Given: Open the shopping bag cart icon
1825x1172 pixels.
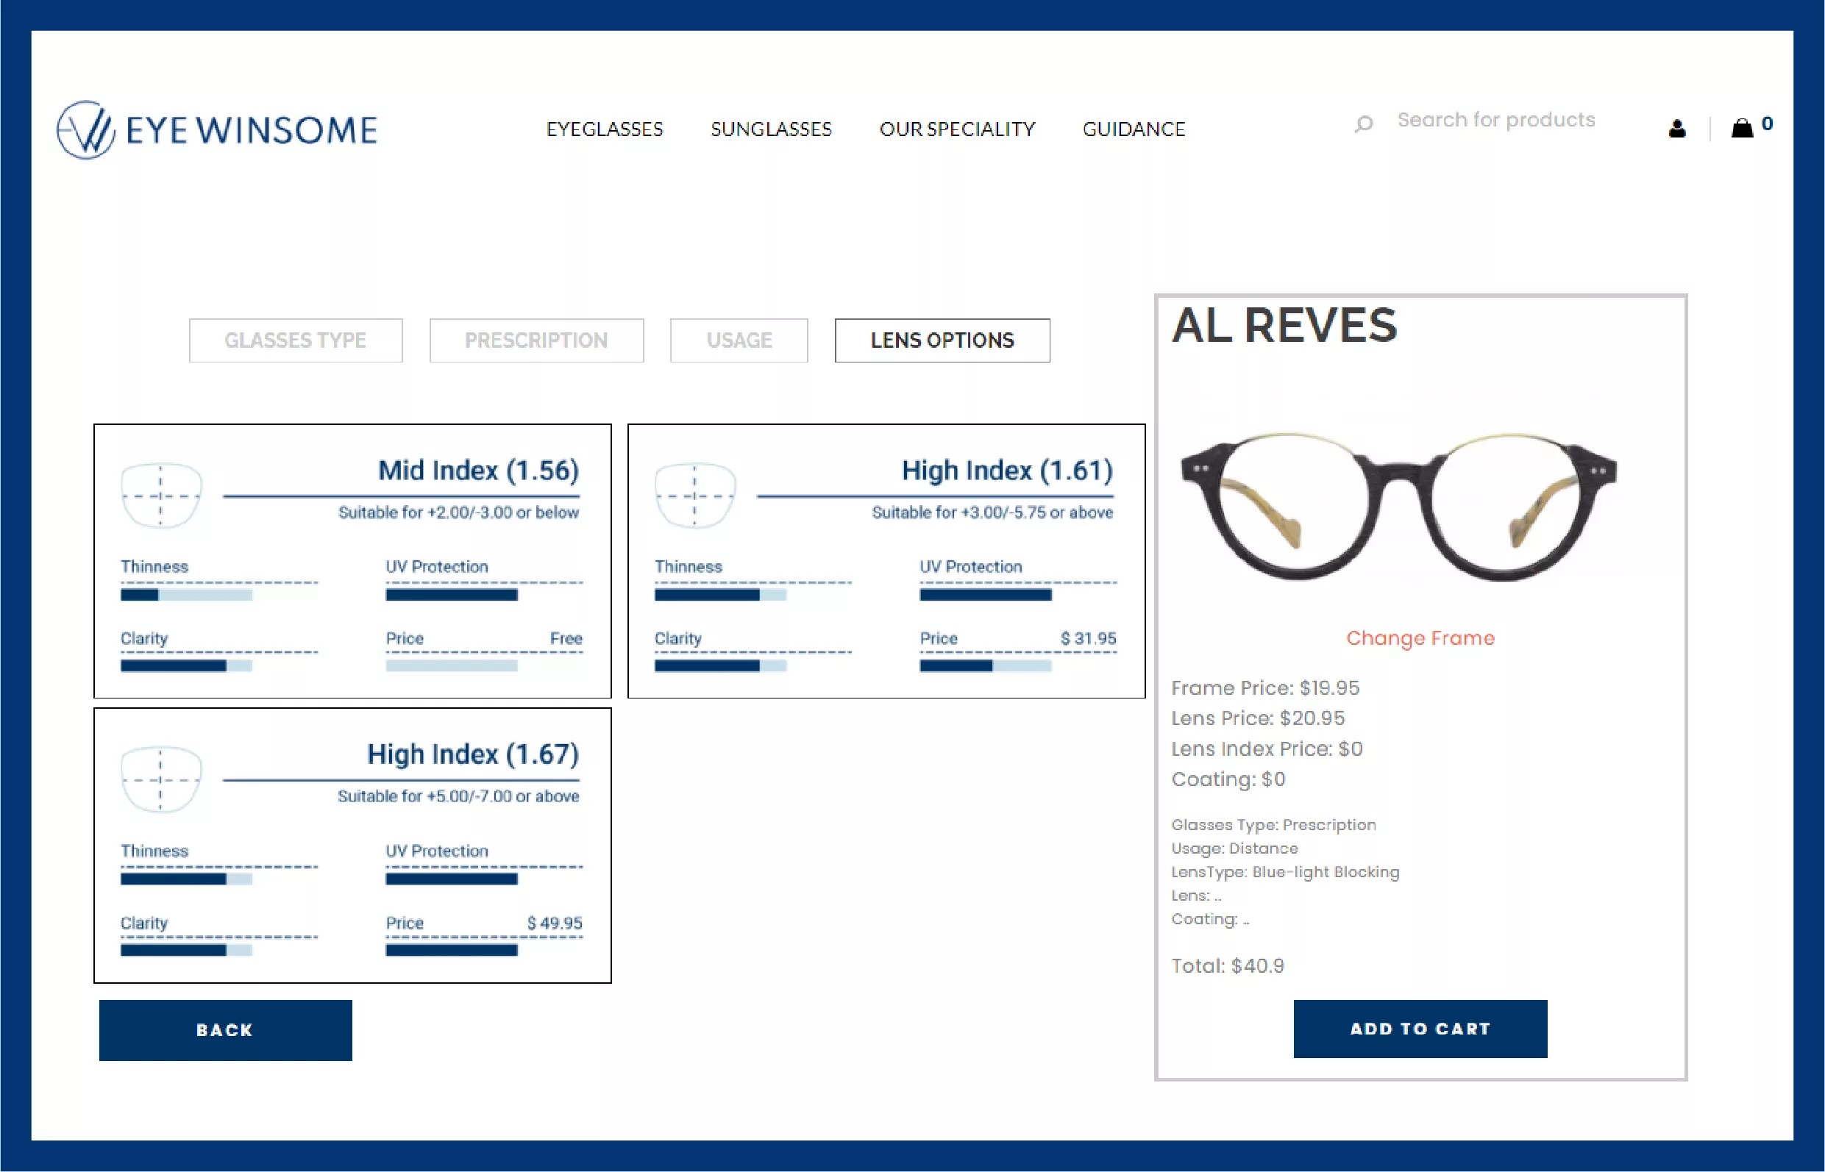Looking at the screenshot, I should [1742, 127].
